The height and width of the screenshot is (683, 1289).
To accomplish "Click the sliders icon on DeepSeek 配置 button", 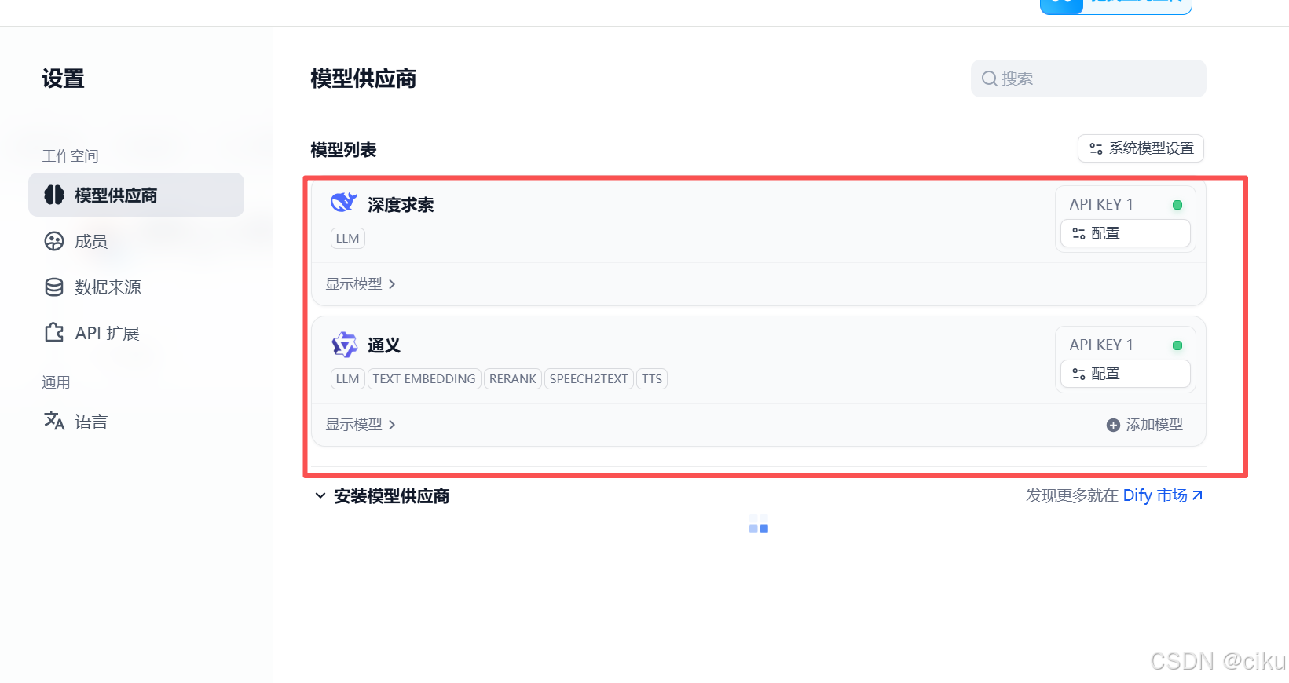I will (1078, 233).
